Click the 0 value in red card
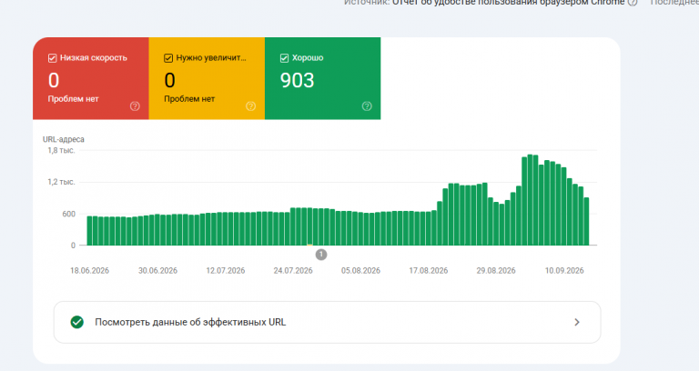This screenshot has height=371, width=699. (x=54, y=80)
